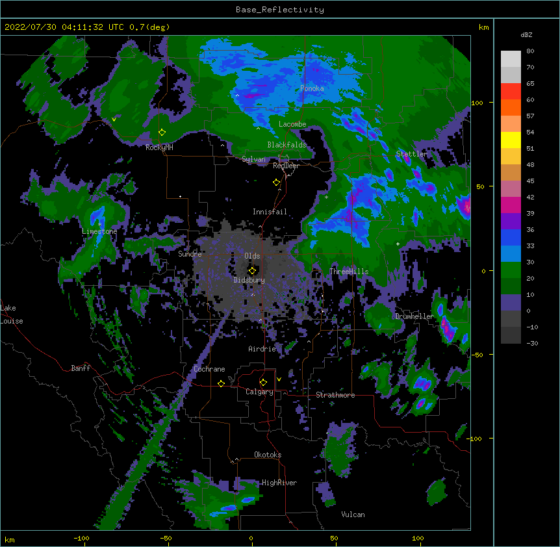The height and width of the screenshot is (547, 560).
Task: Click the yellow V marker east of Calgary
Action: (279, 379)
